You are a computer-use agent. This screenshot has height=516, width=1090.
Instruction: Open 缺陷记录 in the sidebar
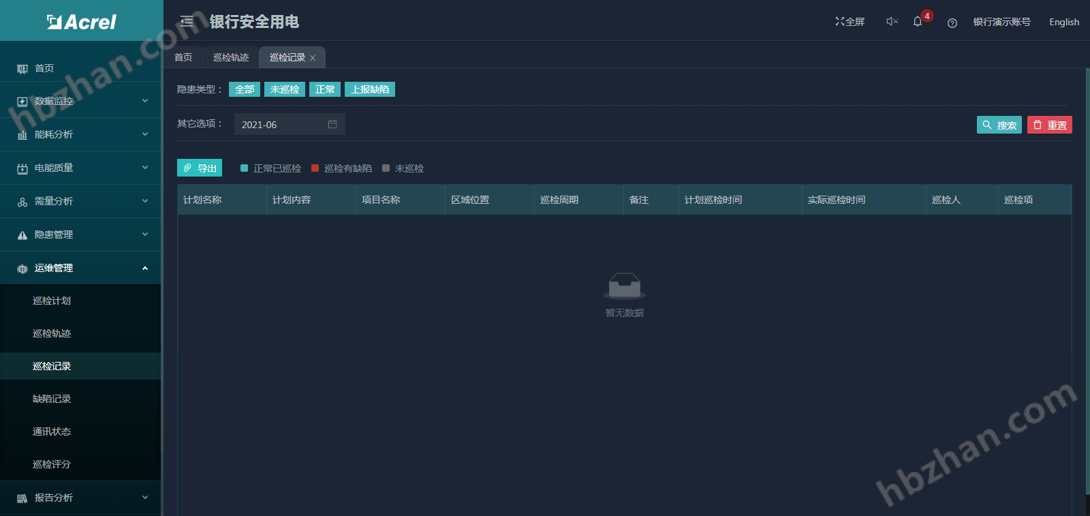[52, 399]
